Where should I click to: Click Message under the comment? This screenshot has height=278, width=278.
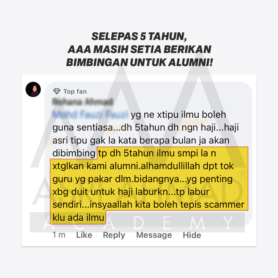point(154,235)
